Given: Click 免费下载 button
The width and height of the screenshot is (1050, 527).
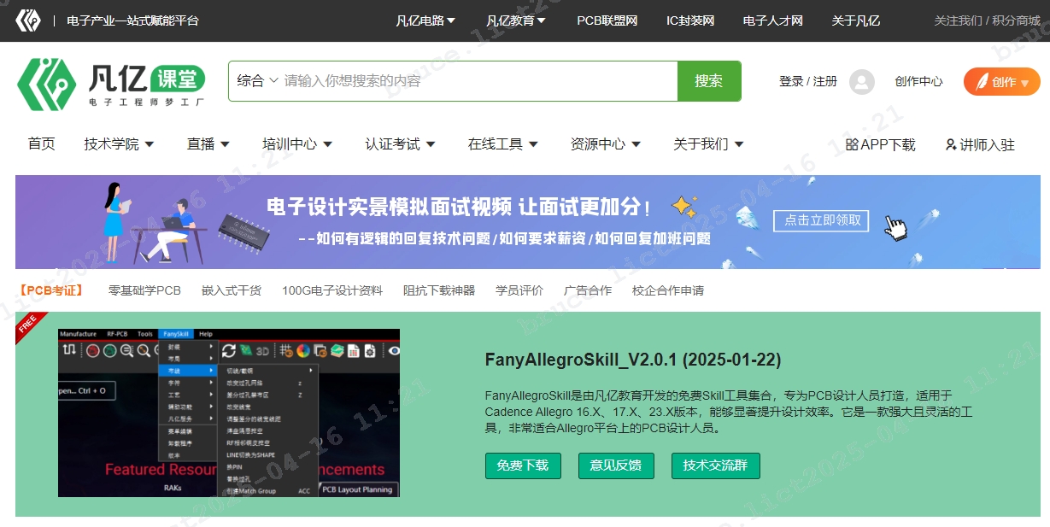Looking at the screenshot, I should pyautogui.click(x=523, y=466).
